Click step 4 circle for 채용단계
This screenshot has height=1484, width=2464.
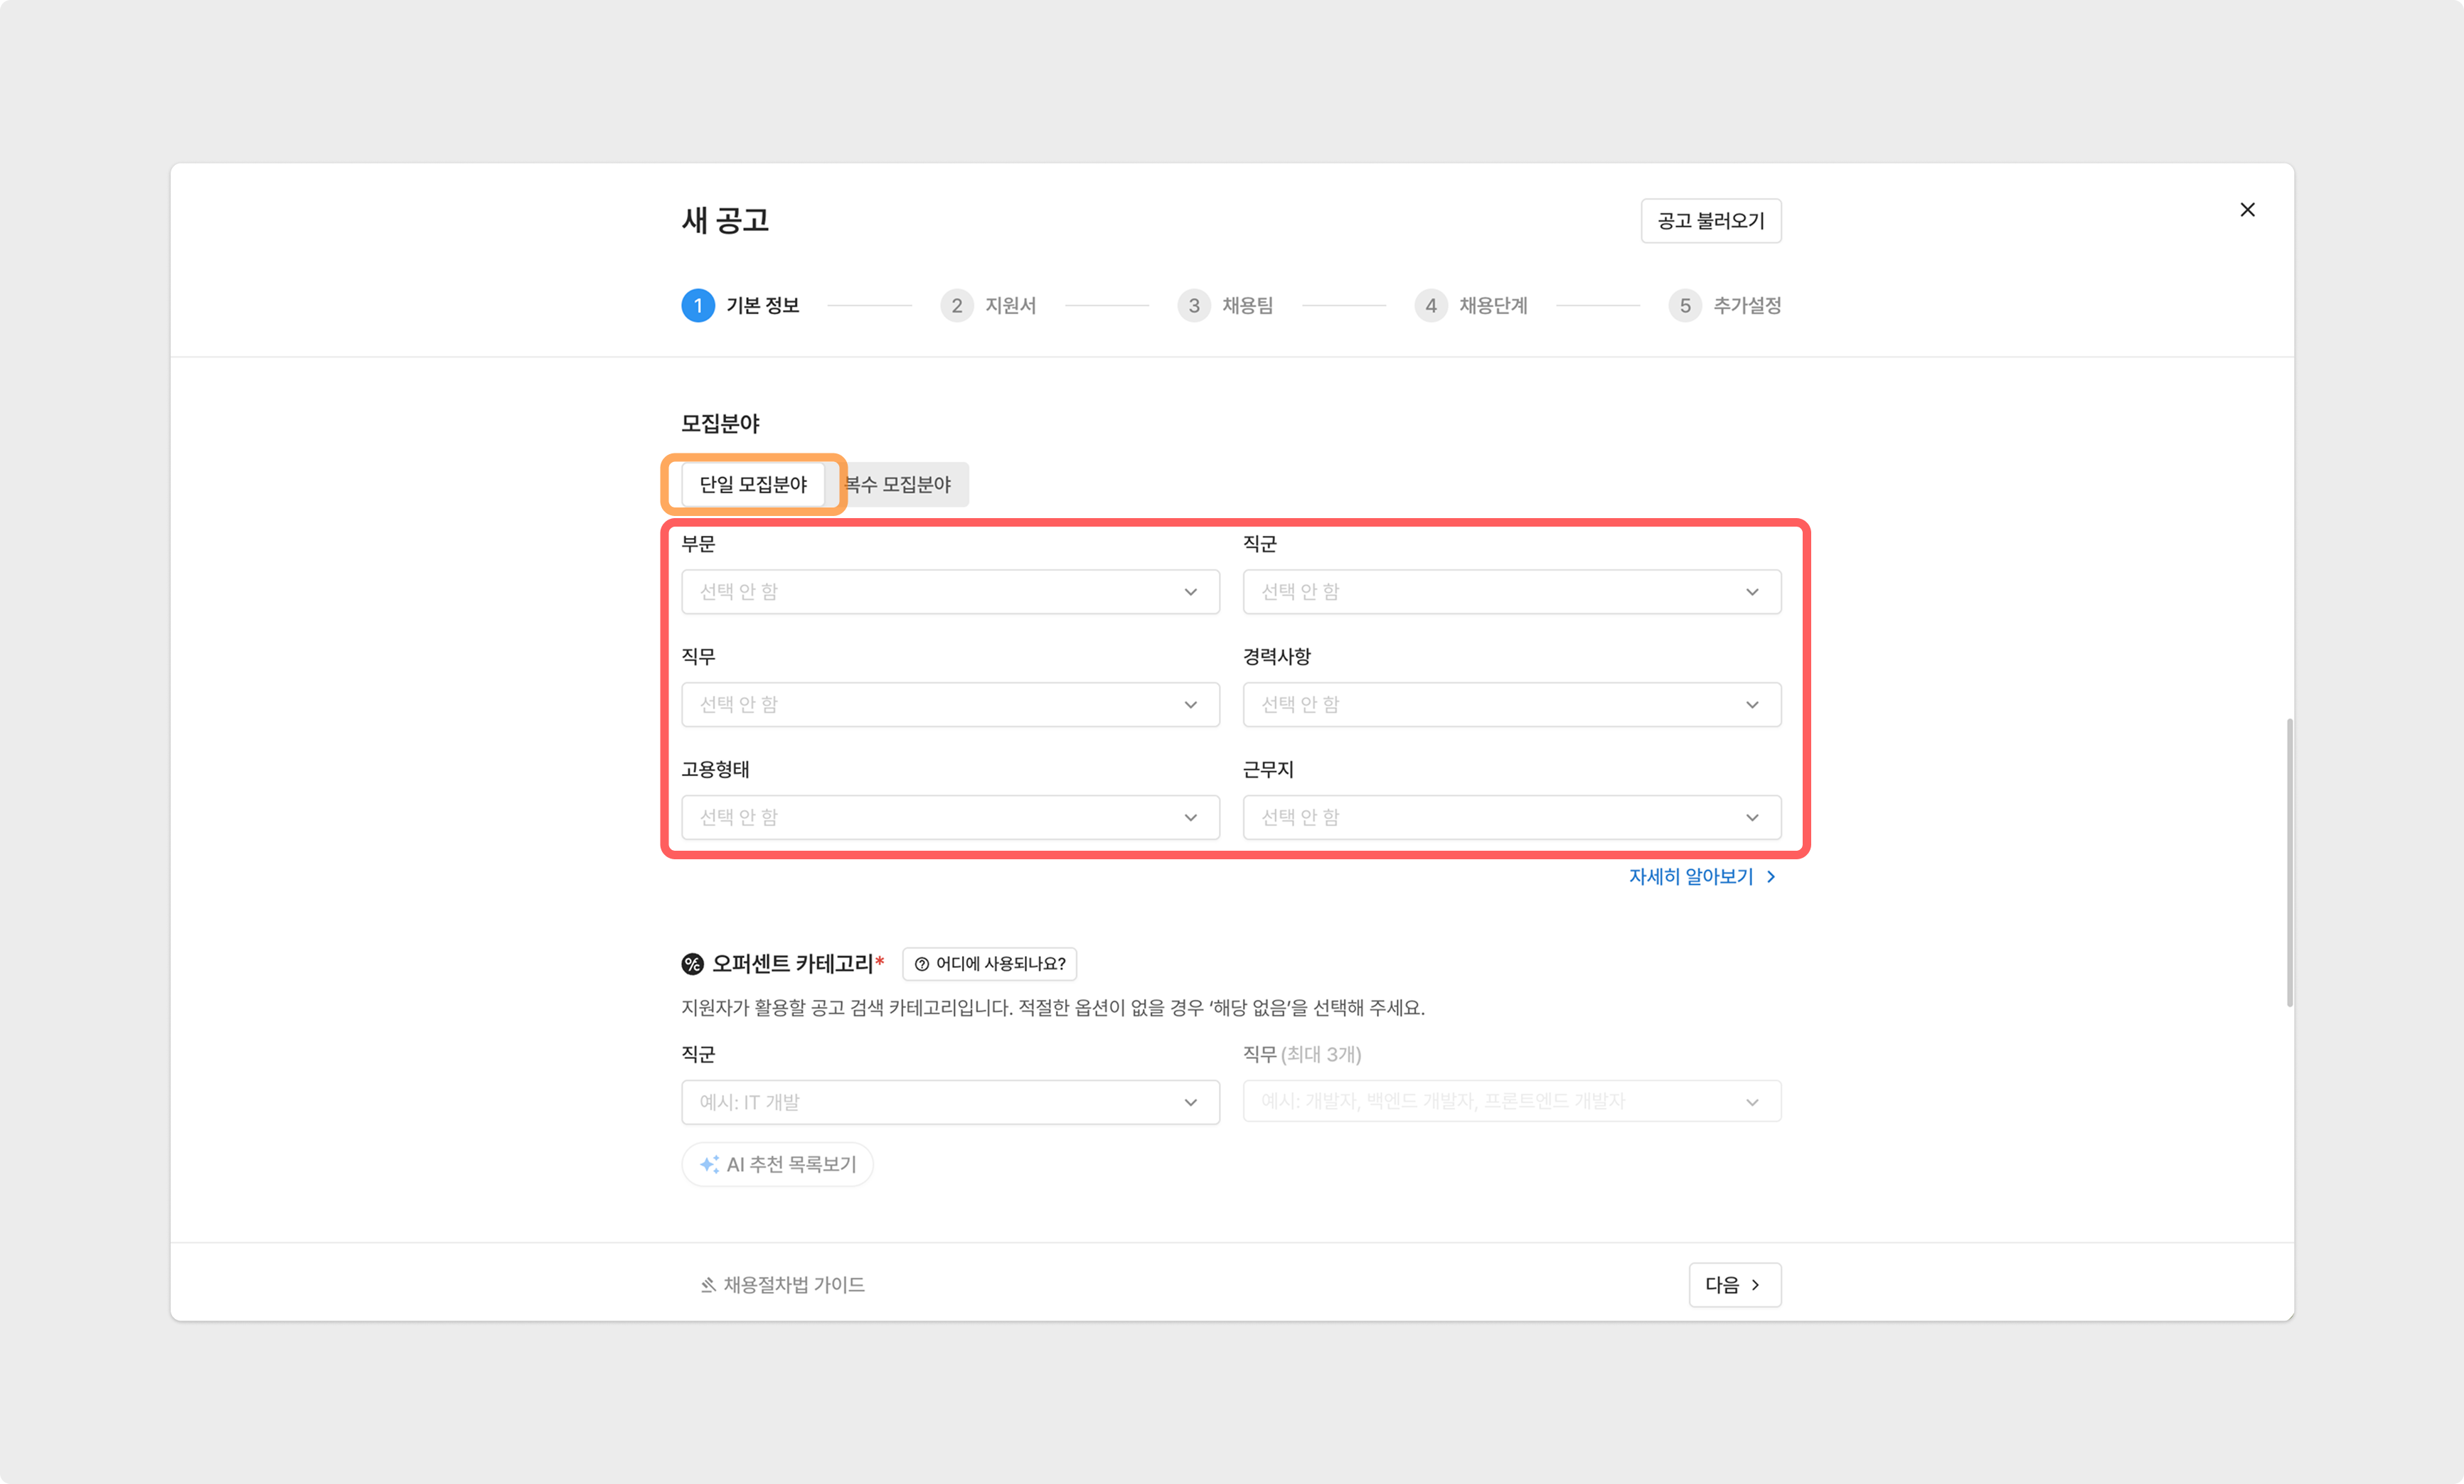click(1430, 306)
